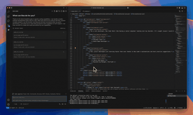Viewport: 193px width, 115px height.
Task: Toggle the Auto-approve checkbox
Action: [13, 94]
